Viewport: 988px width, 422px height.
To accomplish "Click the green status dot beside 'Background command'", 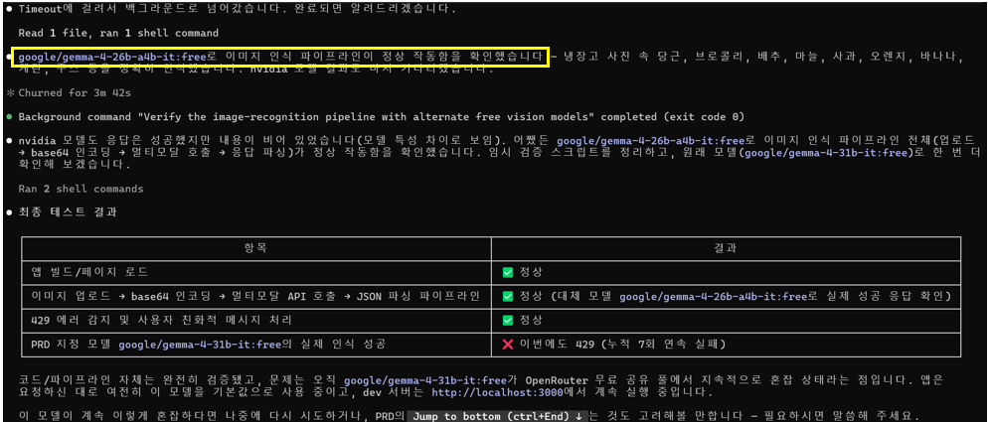I will [9, 117].
